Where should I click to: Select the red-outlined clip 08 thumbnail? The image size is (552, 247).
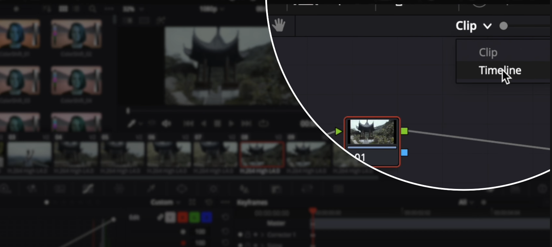pos(262,154)
